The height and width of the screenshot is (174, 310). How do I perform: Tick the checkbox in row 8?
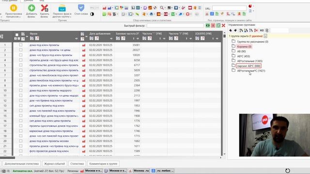[x=21, y=80]
